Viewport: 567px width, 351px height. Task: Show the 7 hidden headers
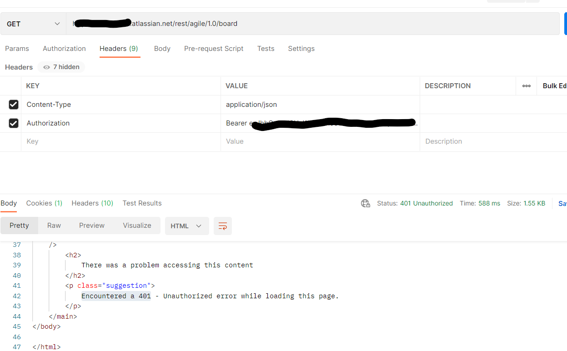(x=61, y=67)
